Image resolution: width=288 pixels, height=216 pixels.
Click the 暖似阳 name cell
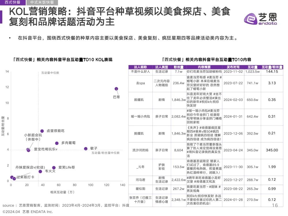(x=141, y=189)
